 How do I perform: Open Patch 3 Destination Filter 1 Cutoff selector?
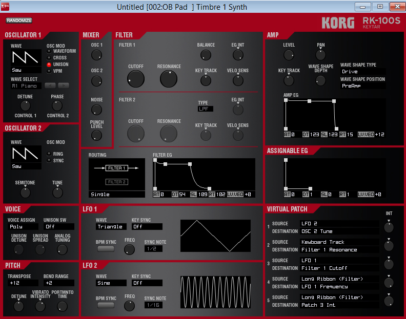pyautogui.click(x=339, y=268)
